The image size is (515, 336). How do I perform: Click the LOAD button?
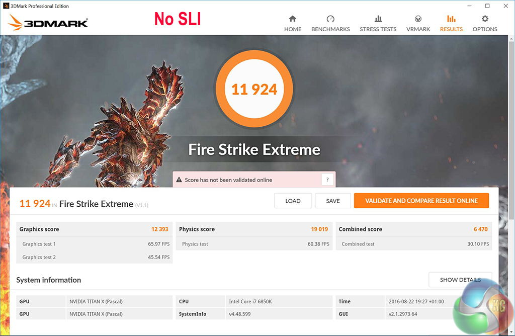[x=293, y=201]
